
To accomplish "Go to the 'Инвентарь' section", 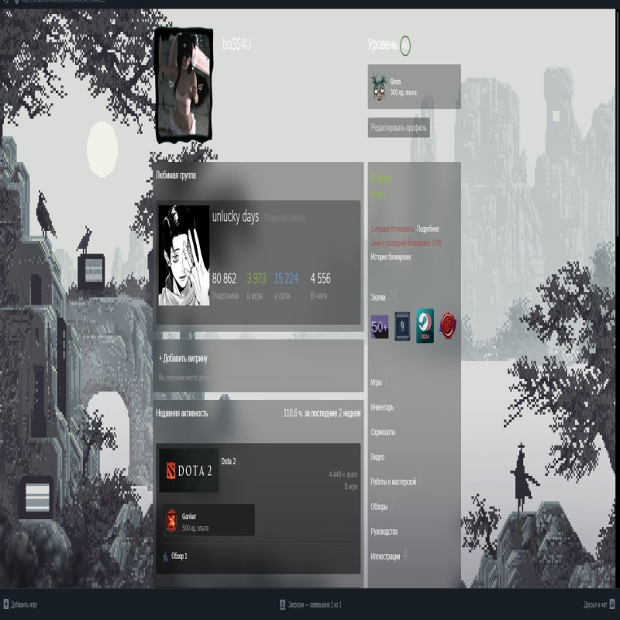I will click(x=382, y=408).
